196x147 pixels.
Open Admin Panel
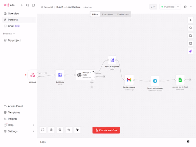pos(19,106)
